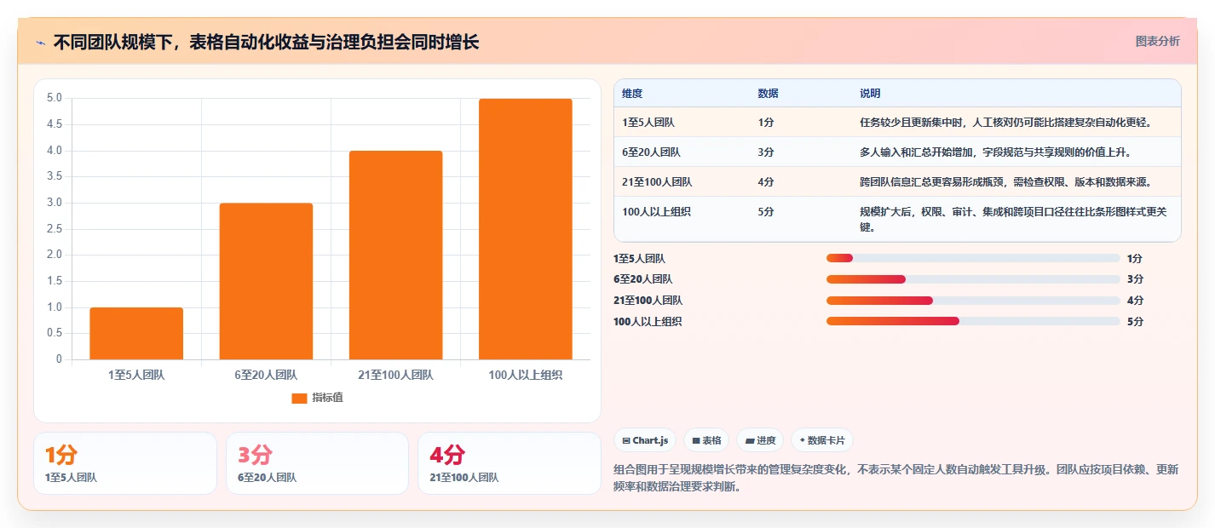Click the 21至100人团队 progress bar
Image resolution: width=1215 pixels, height=528 pixels.
(973, 301)
